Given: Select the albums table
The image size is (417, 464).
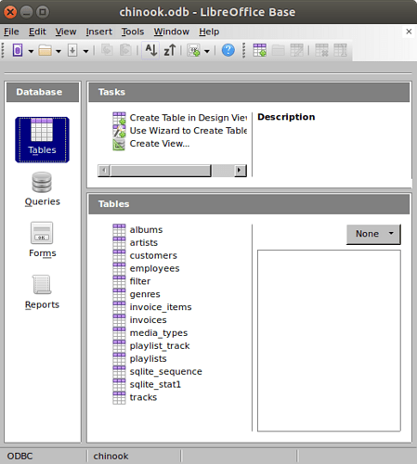Looking at the screenshot, I should 146,230.
